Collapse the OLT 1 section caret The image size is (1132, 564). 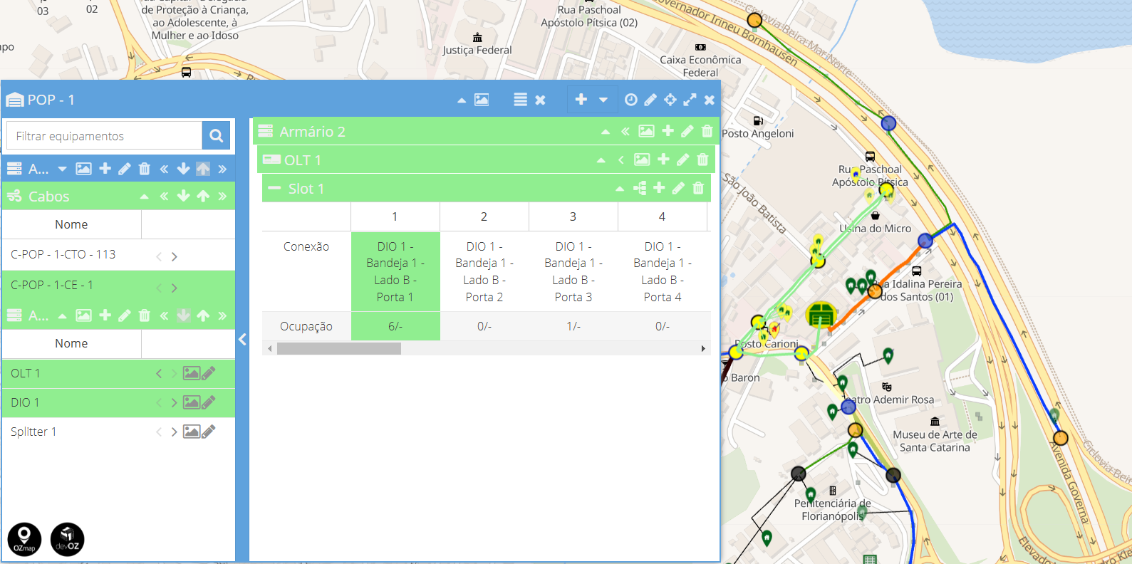tap(601, 160)
